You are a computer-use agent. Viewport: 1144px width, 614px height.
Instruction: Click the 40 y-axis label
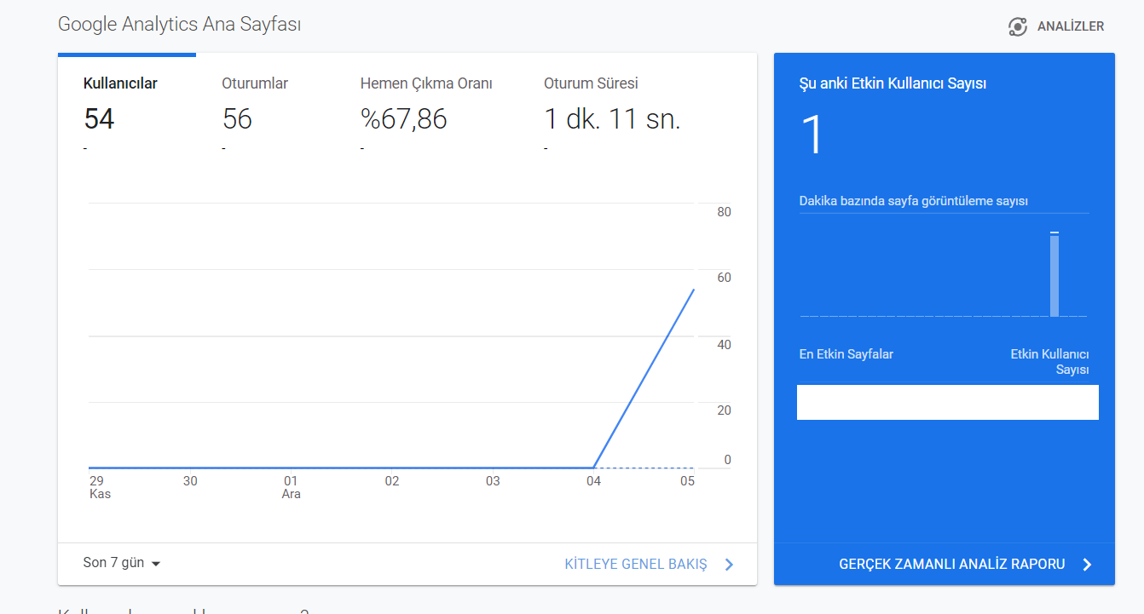[724, 344]
